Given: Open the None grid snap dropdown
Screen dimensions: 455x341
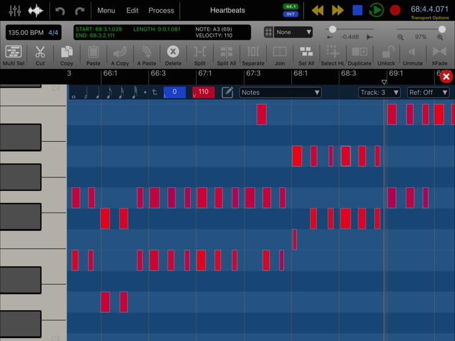Looking at the screenshot, I should tap(294, 32).
